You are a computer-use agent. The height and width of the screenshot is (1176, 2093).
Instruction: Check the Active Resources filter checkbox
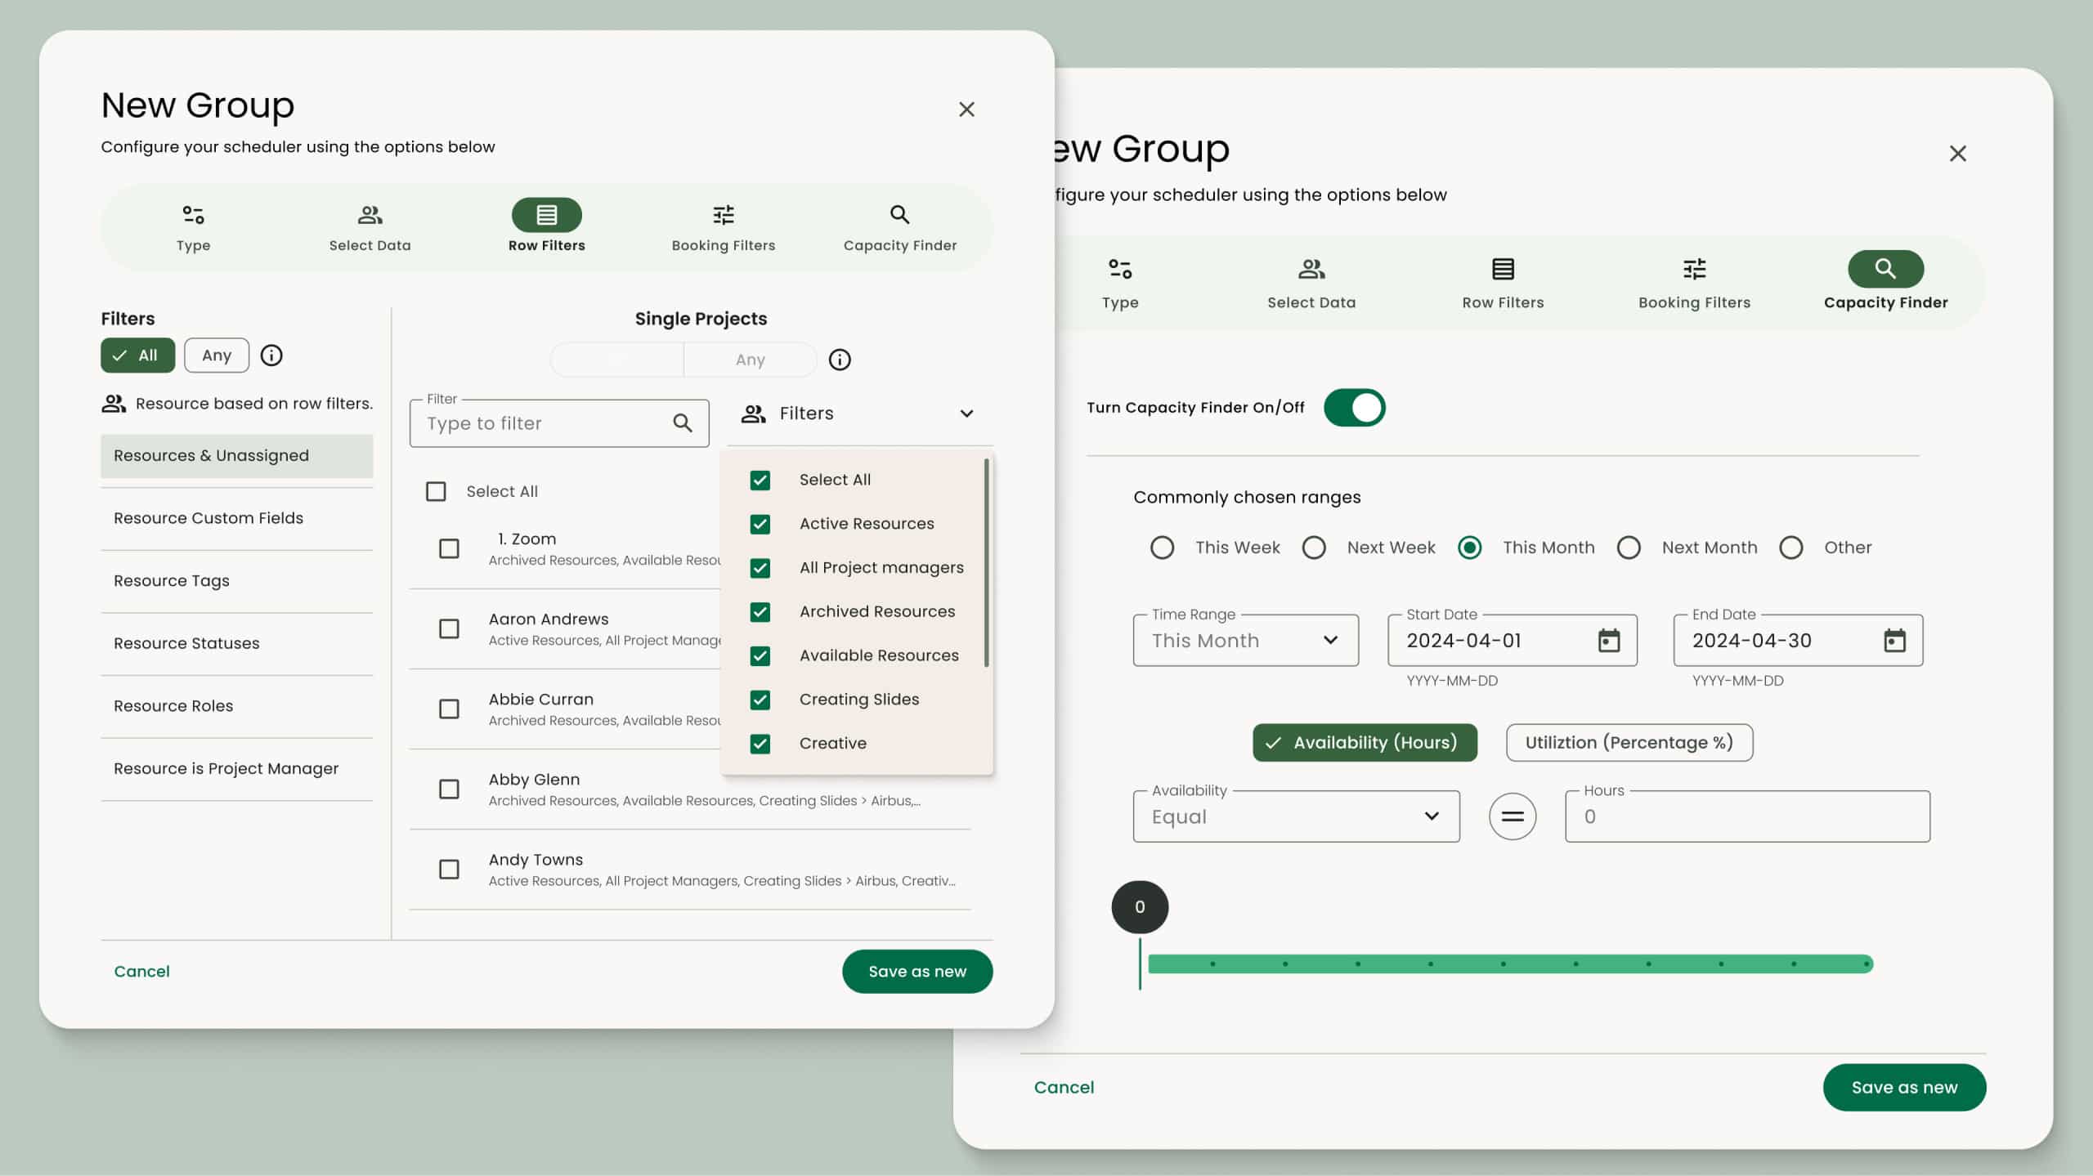tap(760, 523)
